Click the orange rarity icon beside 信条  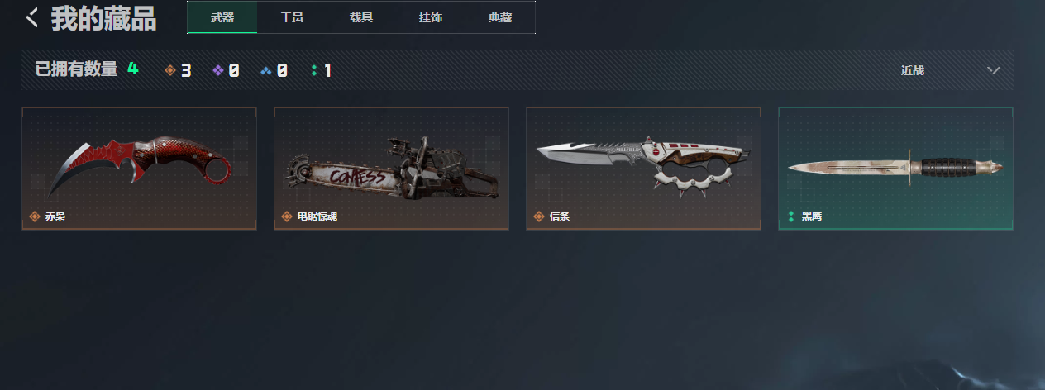[x=539, y=216]
